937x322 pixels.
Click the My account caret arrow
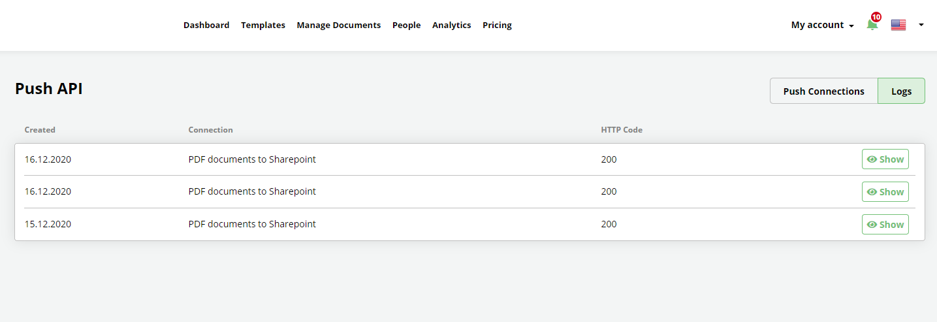pos(851,26)
